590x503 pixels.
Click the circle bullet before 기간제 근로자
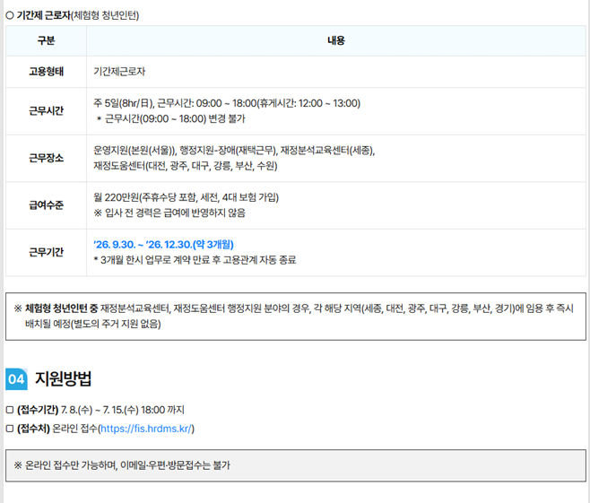coord(10,15)
